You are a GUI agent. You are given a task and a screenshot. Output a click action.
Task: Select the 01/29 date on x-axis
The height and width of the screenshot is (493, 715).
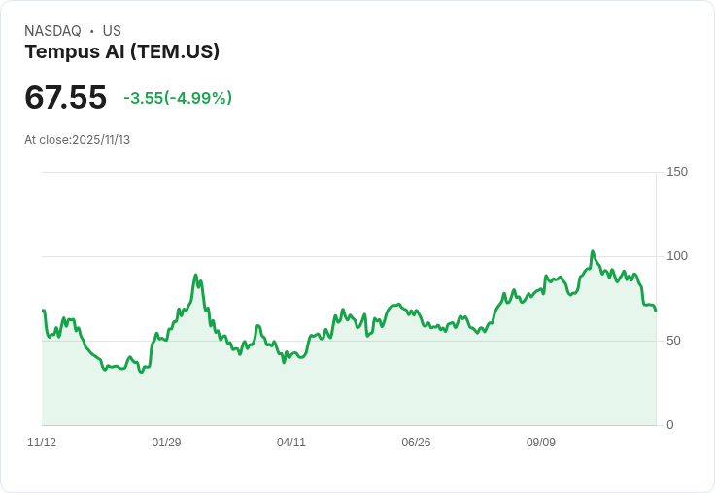coord(166,443)
